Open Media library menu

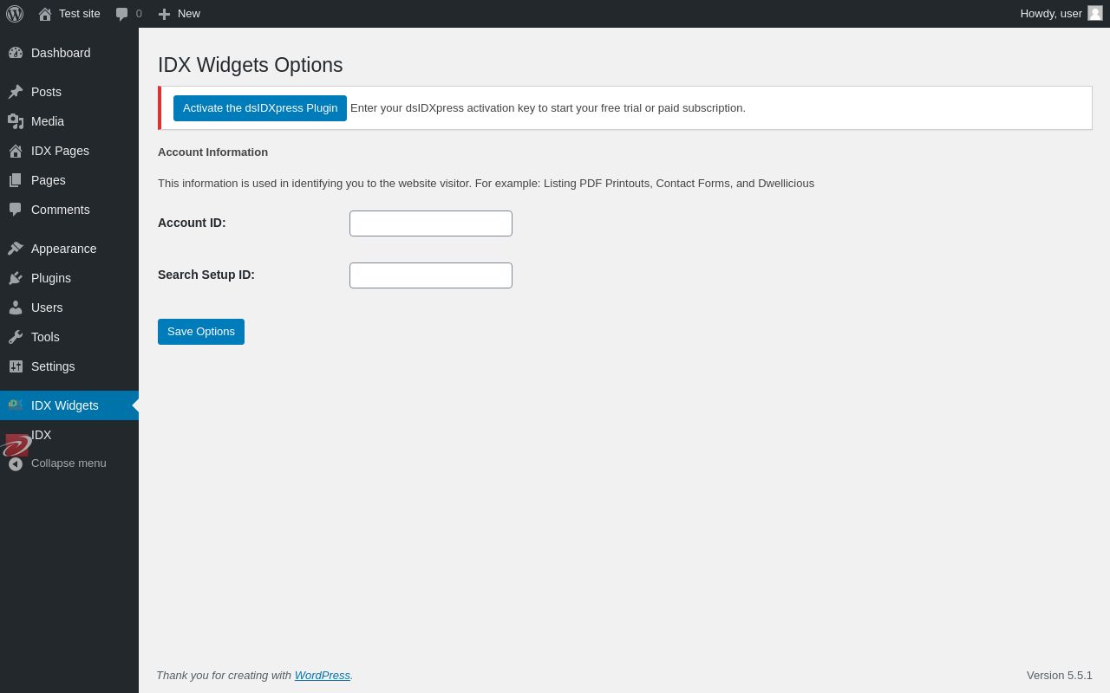69,121
